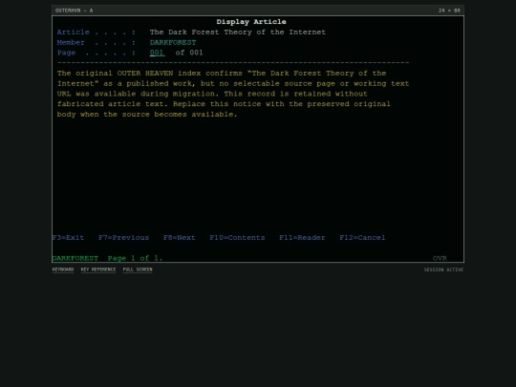Viewport: 516px width, 387px height.
Task: Switch to FULL SCREEN view
Action: pos(138,269)
